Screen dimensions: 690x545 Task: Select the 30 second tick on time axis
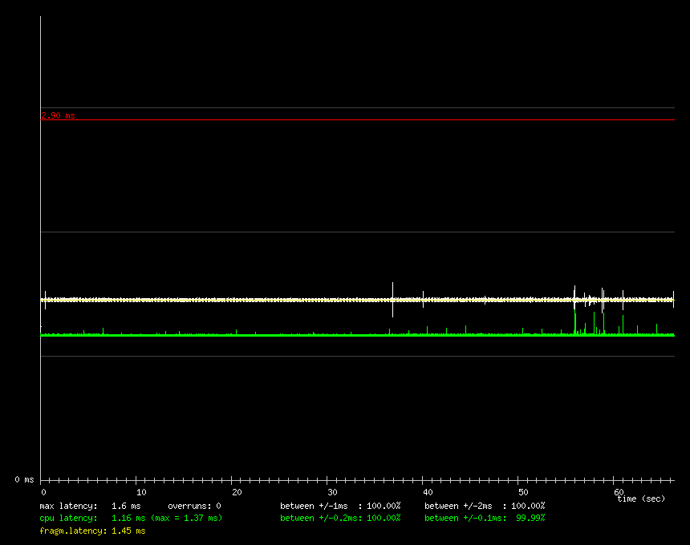coord(331,492)
